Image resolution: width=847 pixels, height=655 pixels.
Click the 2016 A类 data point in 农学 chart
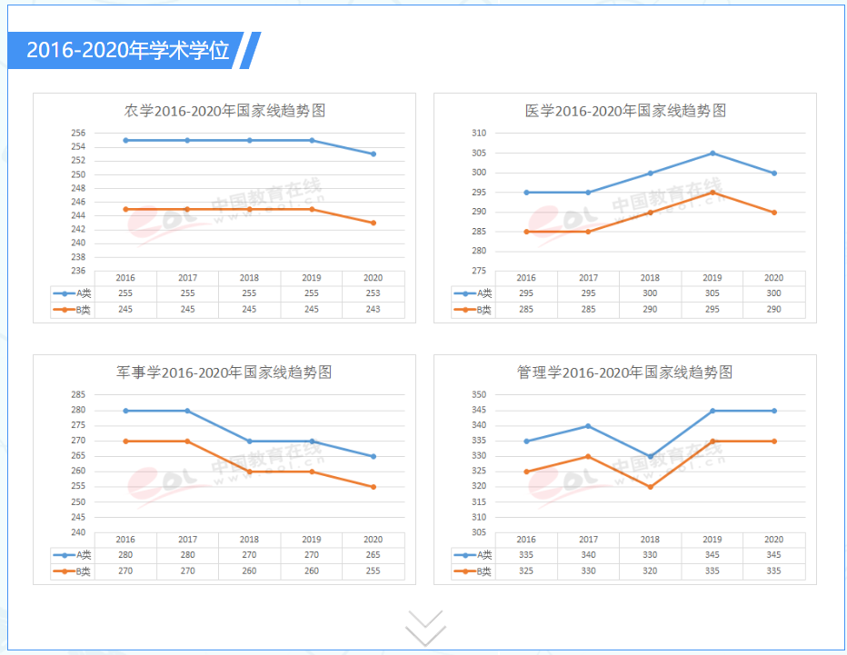pyautogui.click(x=125, y=141)
